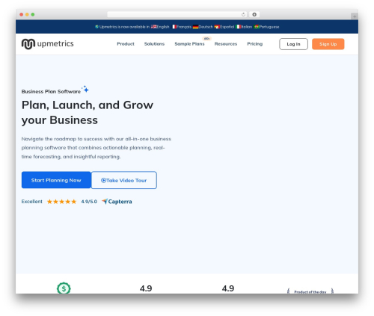Click the Upmetrics logo
The image size is (374, 316).
click(47, 44)
